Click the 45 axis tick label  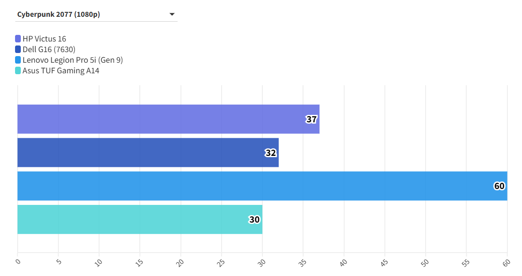click(x=384, y=263)
